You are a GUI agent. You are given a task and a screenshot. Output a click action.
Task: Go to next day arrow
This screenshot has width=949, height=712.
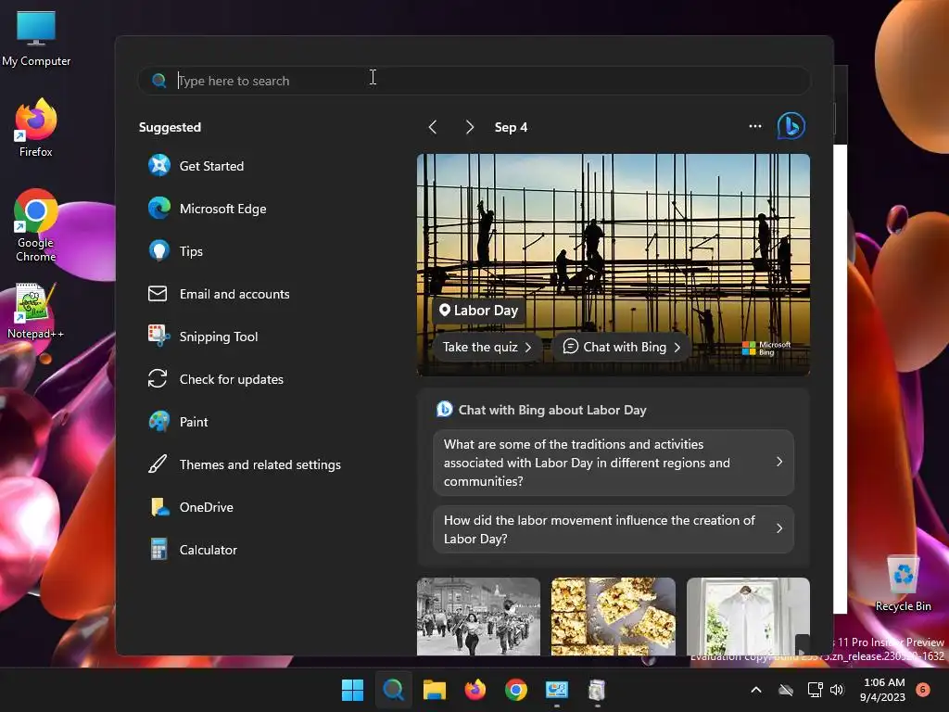click(x=469, y=127)
